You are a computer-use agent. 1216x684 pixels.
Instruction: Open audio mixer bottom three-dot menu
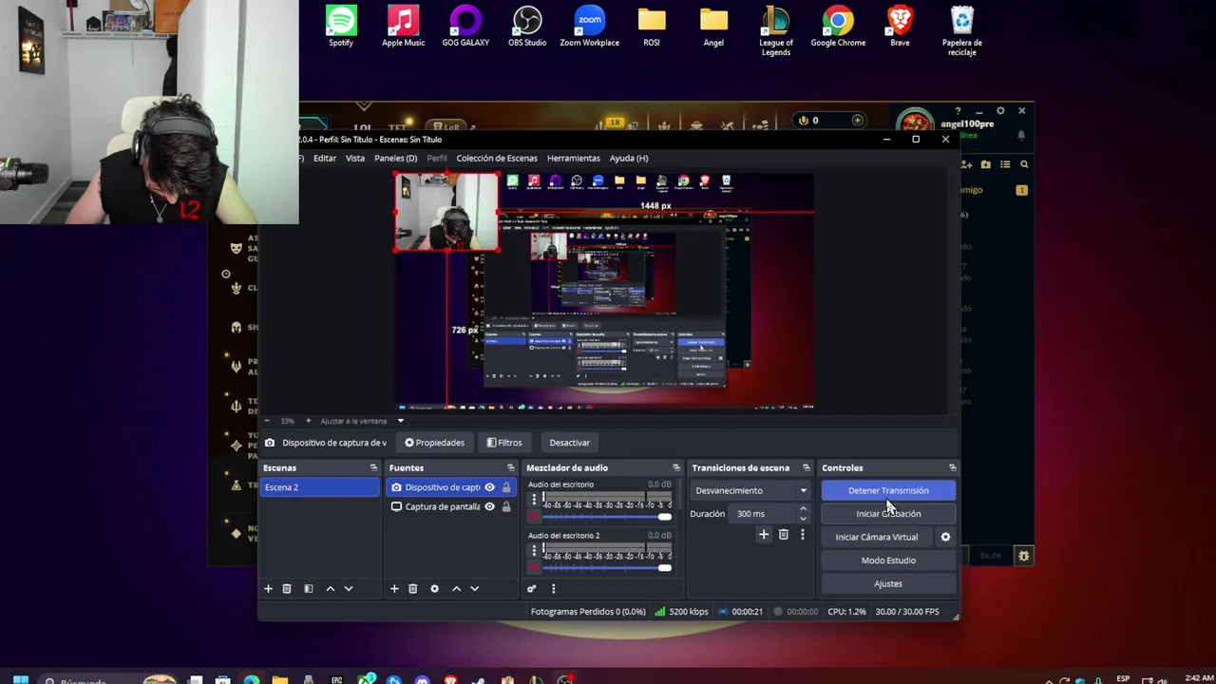click(x=553, y=589)
